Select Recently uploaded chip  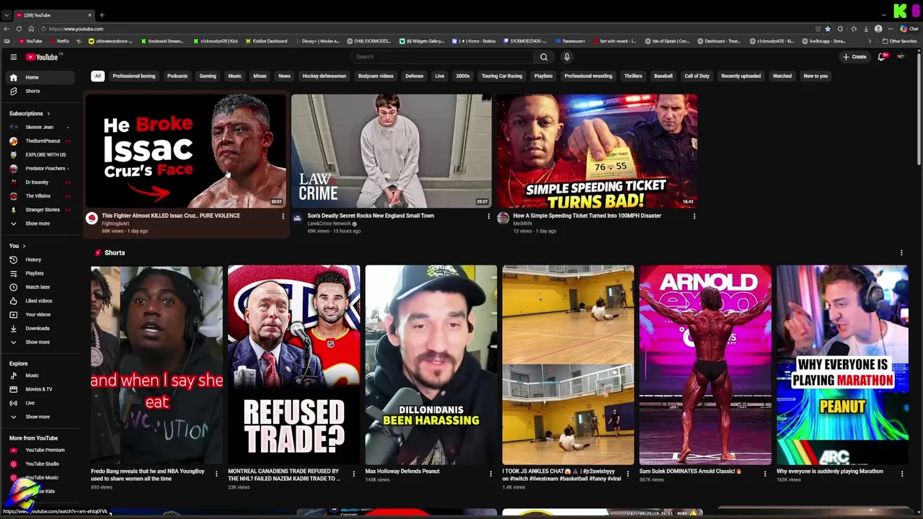point(741,76)
